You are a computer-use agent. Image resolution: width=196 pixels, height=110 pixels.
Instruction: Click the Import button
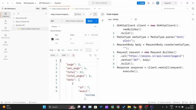(x=44, y=9)
